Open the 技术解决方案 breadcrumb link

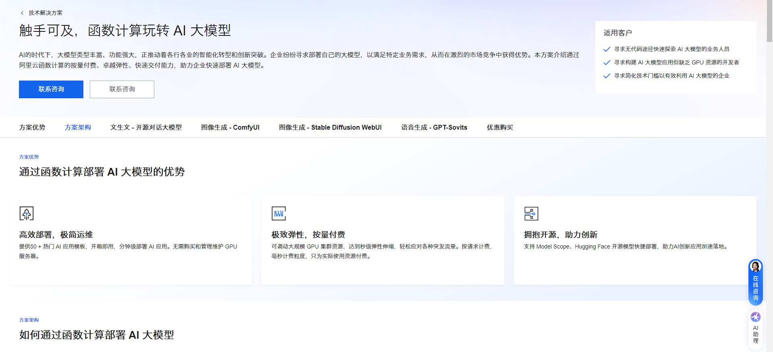click(x=46, y=13)
